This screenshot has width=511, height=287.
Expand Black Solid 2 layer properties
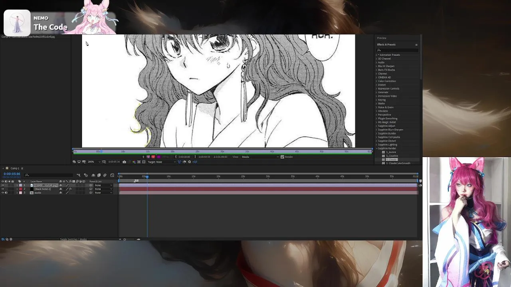point(17,189)
